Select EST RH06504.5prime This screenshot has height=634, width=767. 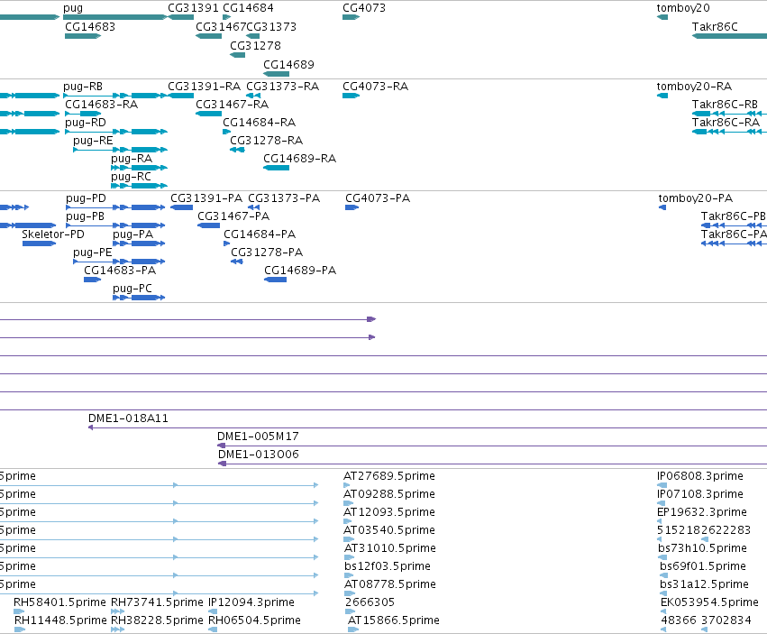[x=254, y=620]
